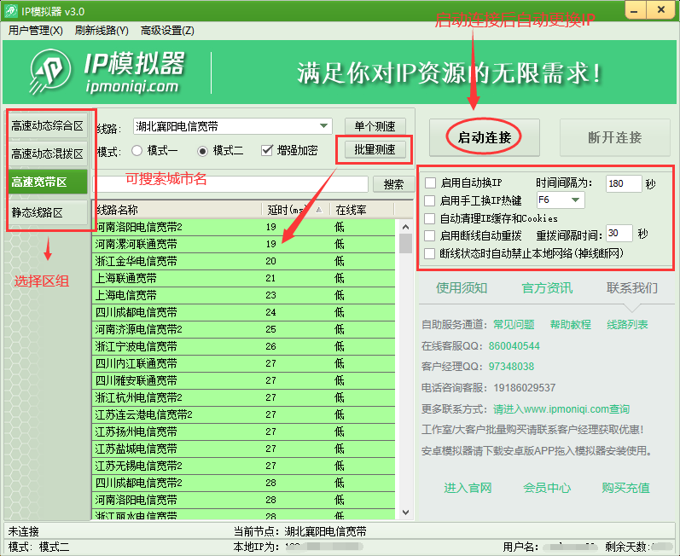
Task: Check 自动清理IE缓存和Cookies option
Action: (x=430, y=218)
